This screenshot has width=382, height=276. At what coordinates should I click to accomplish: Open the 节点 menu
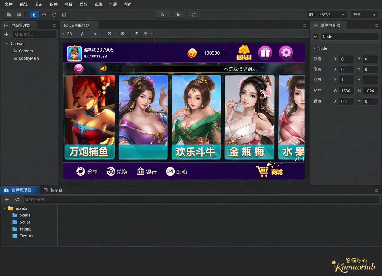(x=39, y=4)
